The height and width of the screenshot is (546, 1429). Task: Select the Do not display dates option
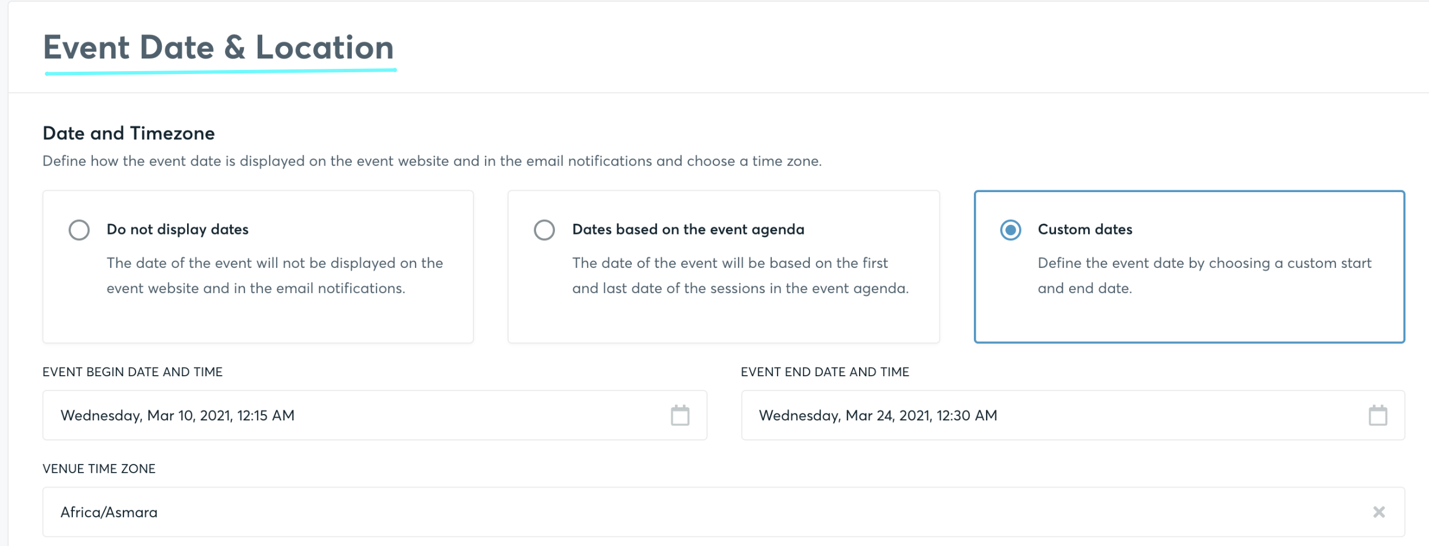coord(79,229)
